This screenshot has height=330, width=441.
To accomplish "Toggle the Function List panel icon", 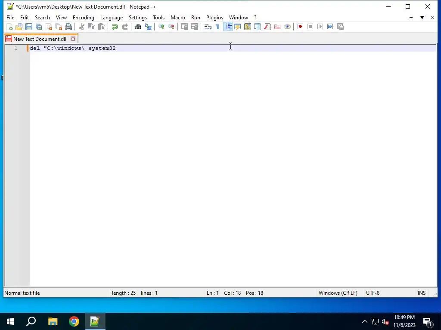I will click(267, 27).
